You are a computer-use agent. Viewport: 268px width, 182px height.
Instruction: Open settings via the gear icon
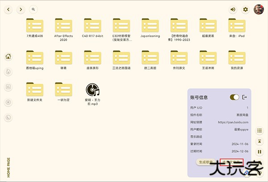click(x=245, y=9)
